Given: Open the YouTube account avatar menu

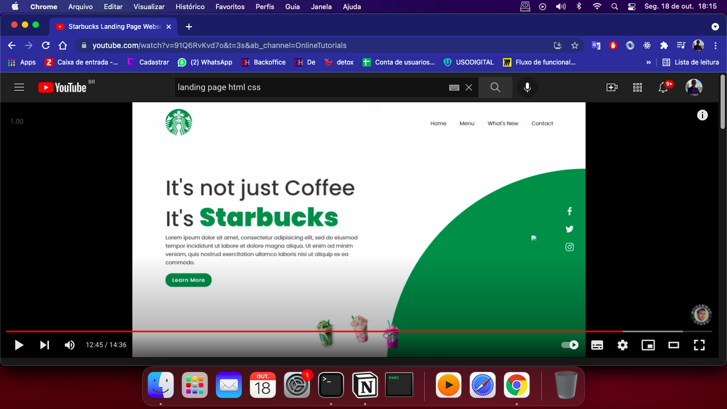Looking at the screenshot, I should (x=694, y=87).
